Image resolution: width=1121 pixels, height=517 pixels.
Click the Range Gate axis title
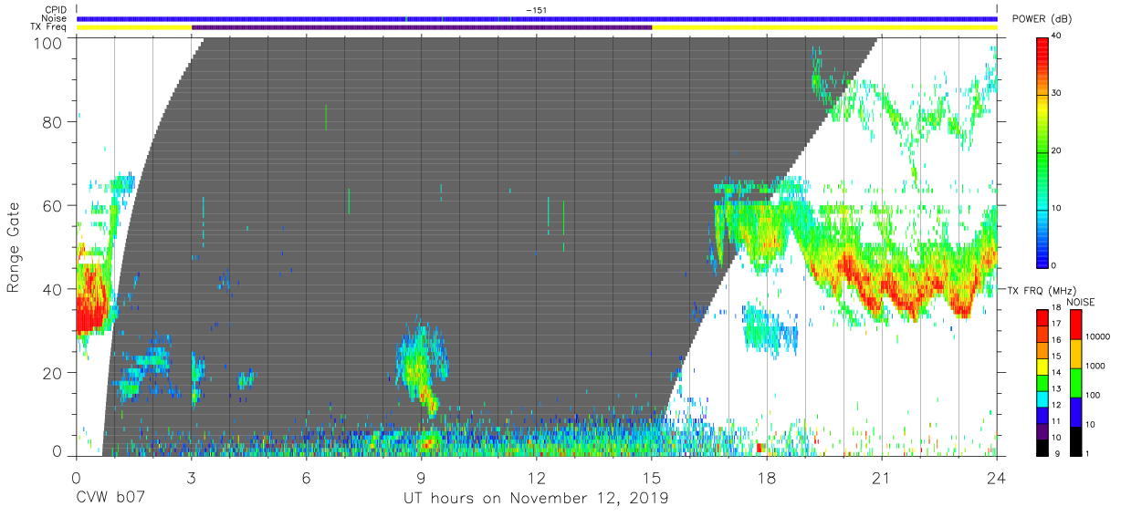tap(14, 247)
